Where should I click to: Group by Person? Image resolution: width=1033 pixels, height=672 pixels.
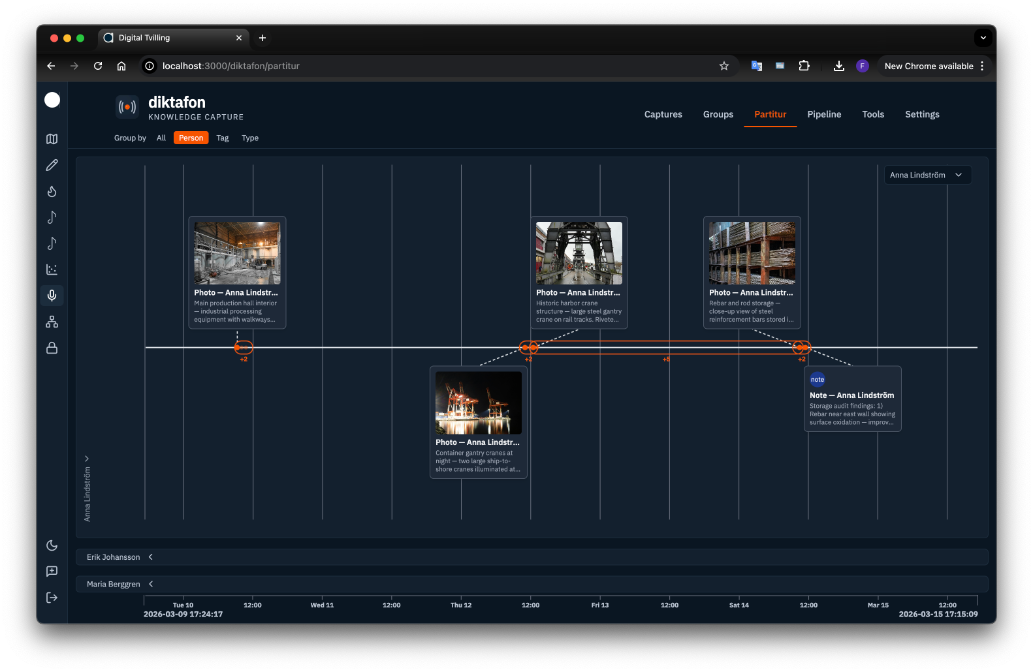click(191, 138)
